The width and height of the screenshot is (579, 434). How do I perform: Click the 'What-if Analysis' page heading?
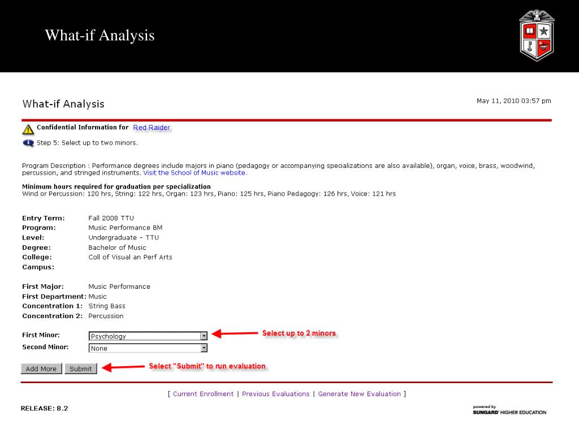pos(63,104)
